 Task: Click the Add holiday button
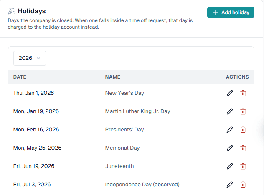[x=231, y=12]
